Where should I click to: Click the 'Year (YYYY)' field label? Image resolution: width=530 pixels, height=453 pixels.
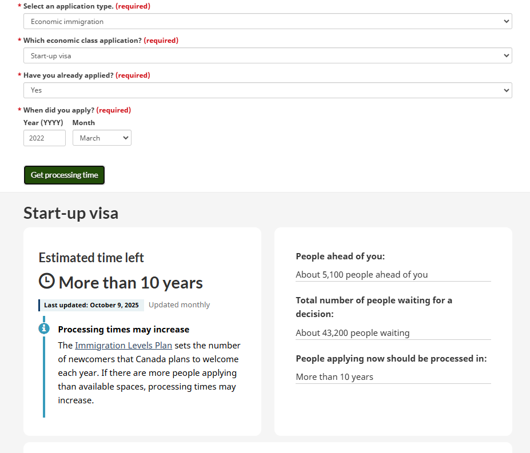pyautogui.click(x=43, y=123)
